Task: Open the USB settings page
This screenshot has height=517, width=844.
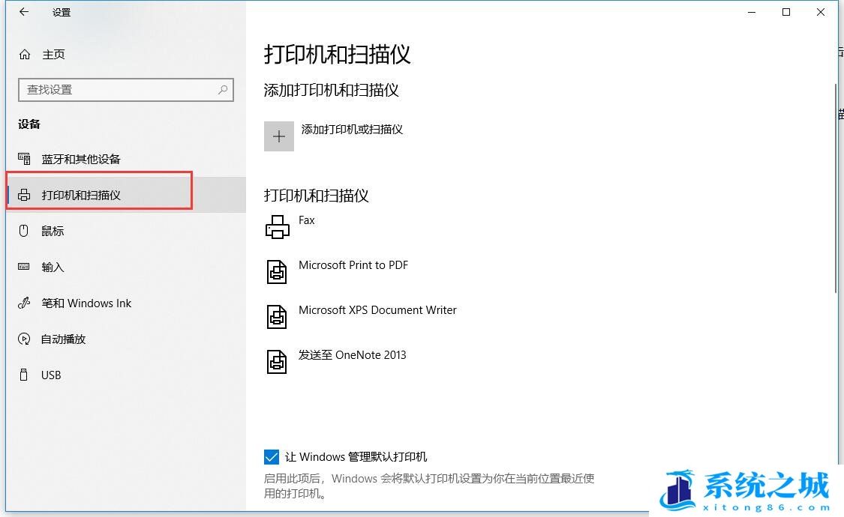Action: click(126, 375)
